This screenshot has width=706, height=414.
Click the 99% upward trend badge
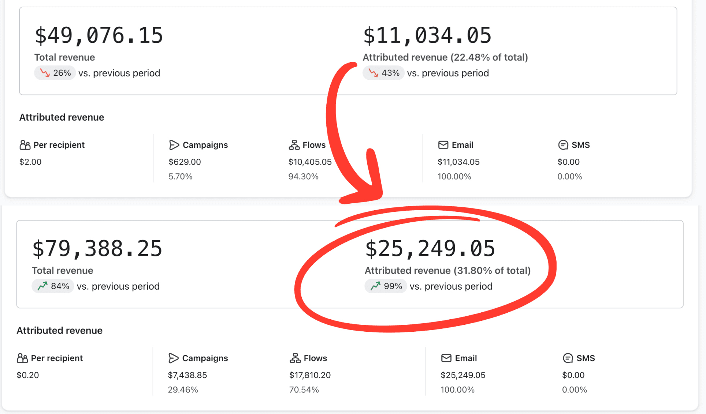(x=386, y=286)
